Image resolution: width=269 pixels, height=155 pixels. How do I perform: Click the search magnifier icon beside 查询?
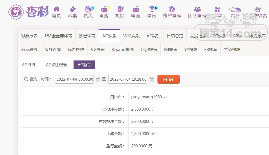pyautogui.click(x=26, y=79)
